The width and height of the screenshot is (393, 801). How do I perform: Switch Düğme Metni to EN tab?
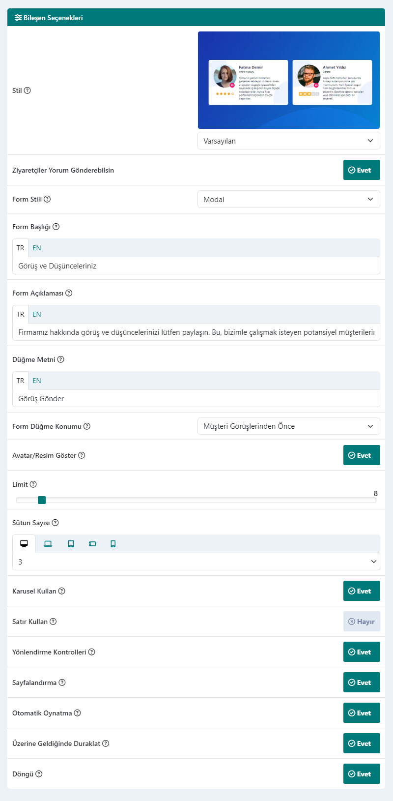coord(37,381)
